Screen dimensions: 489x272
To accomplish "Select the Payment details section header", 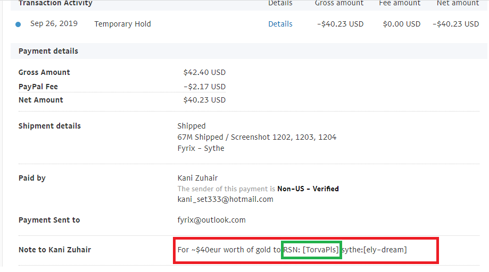I will coord(48,51).
